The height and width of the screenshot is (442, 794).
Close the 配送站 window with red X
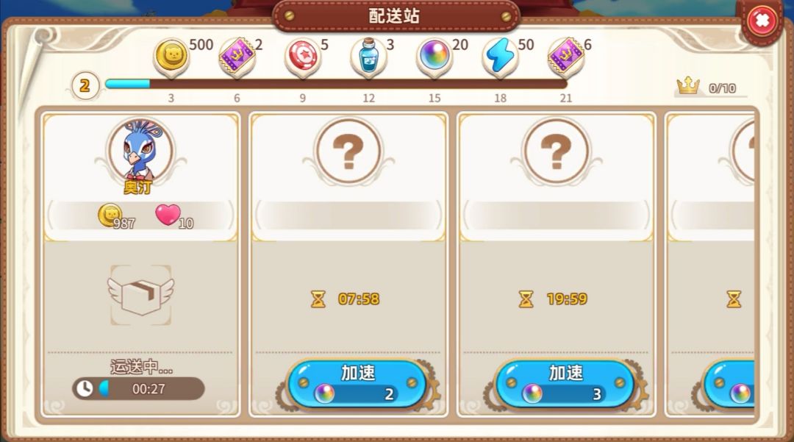[762, 21]
